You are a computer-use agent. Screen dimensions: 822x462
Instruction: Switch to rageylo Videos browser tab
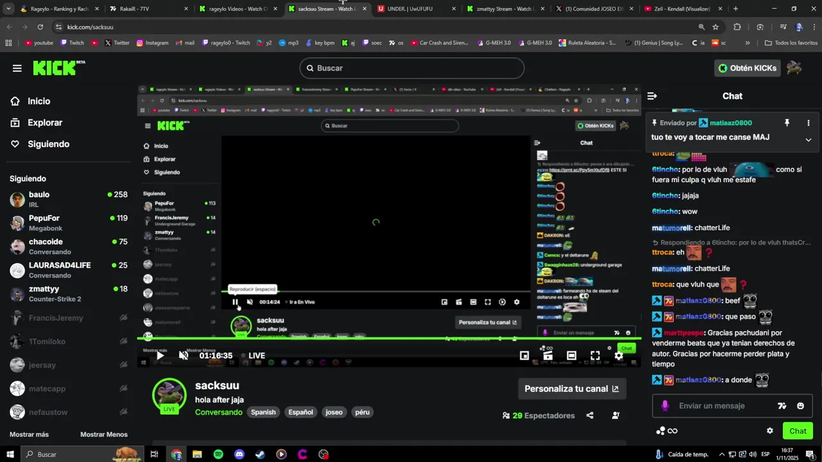coord(239,9)
